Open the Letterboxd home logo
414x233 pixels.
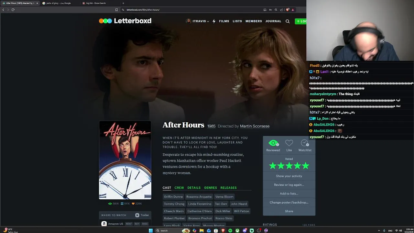(x=125, y=21)
